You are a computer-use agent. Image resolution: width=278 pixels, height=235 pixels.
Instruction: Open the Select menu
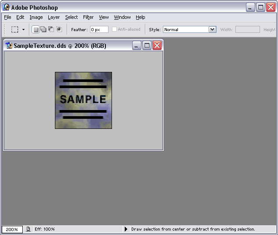(72, 17)
